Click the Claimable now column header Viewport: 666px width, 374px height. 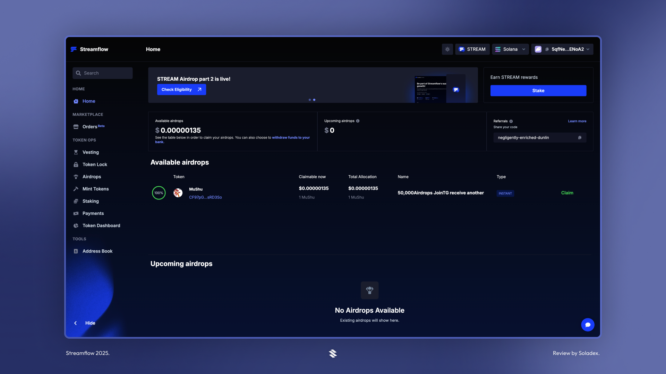(x=312, y=177)
